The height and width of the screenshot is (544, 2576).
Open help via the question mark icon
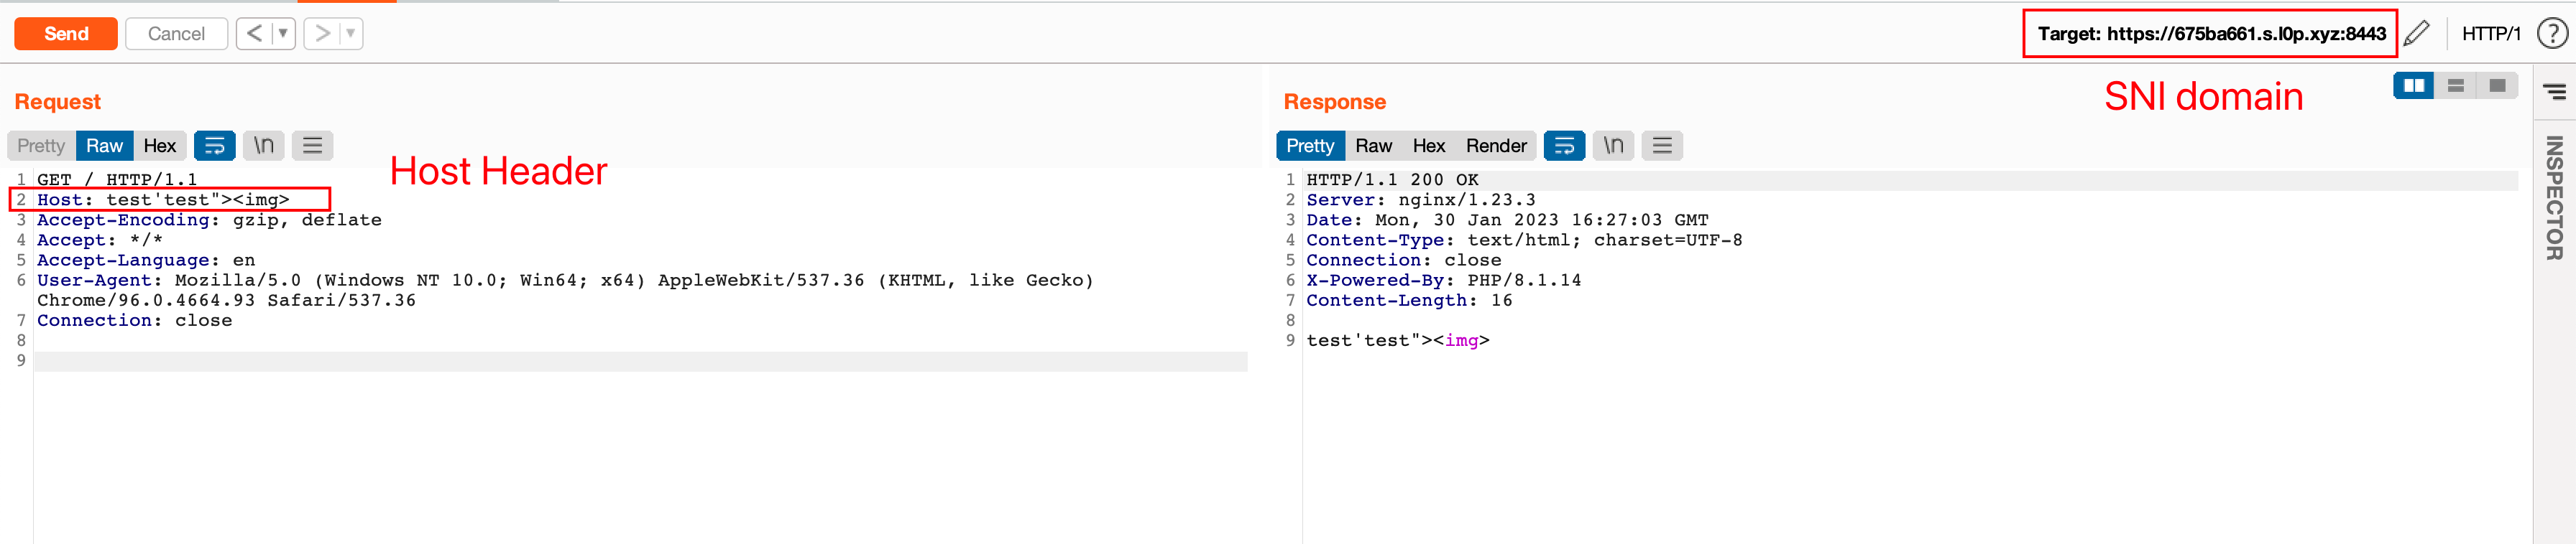coord(2552,33)
